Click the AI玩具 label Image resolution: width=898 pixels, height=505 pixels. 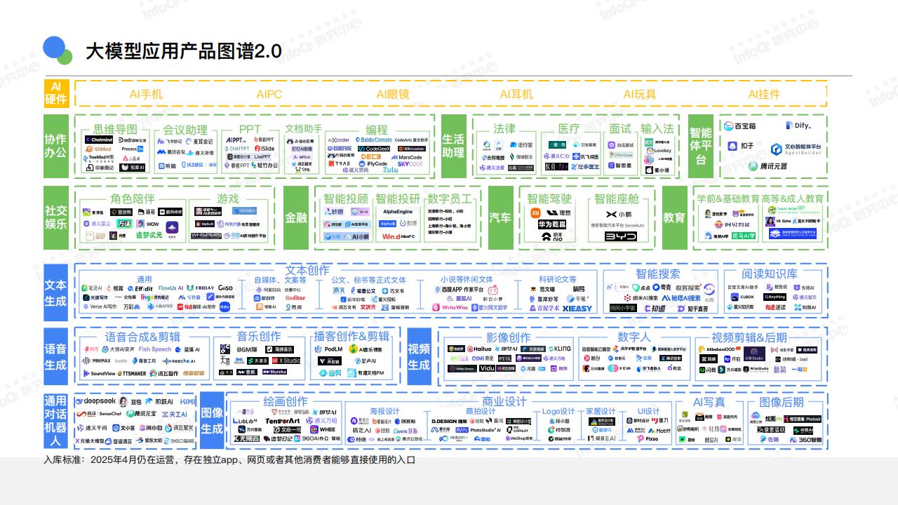tap(639, 94)
